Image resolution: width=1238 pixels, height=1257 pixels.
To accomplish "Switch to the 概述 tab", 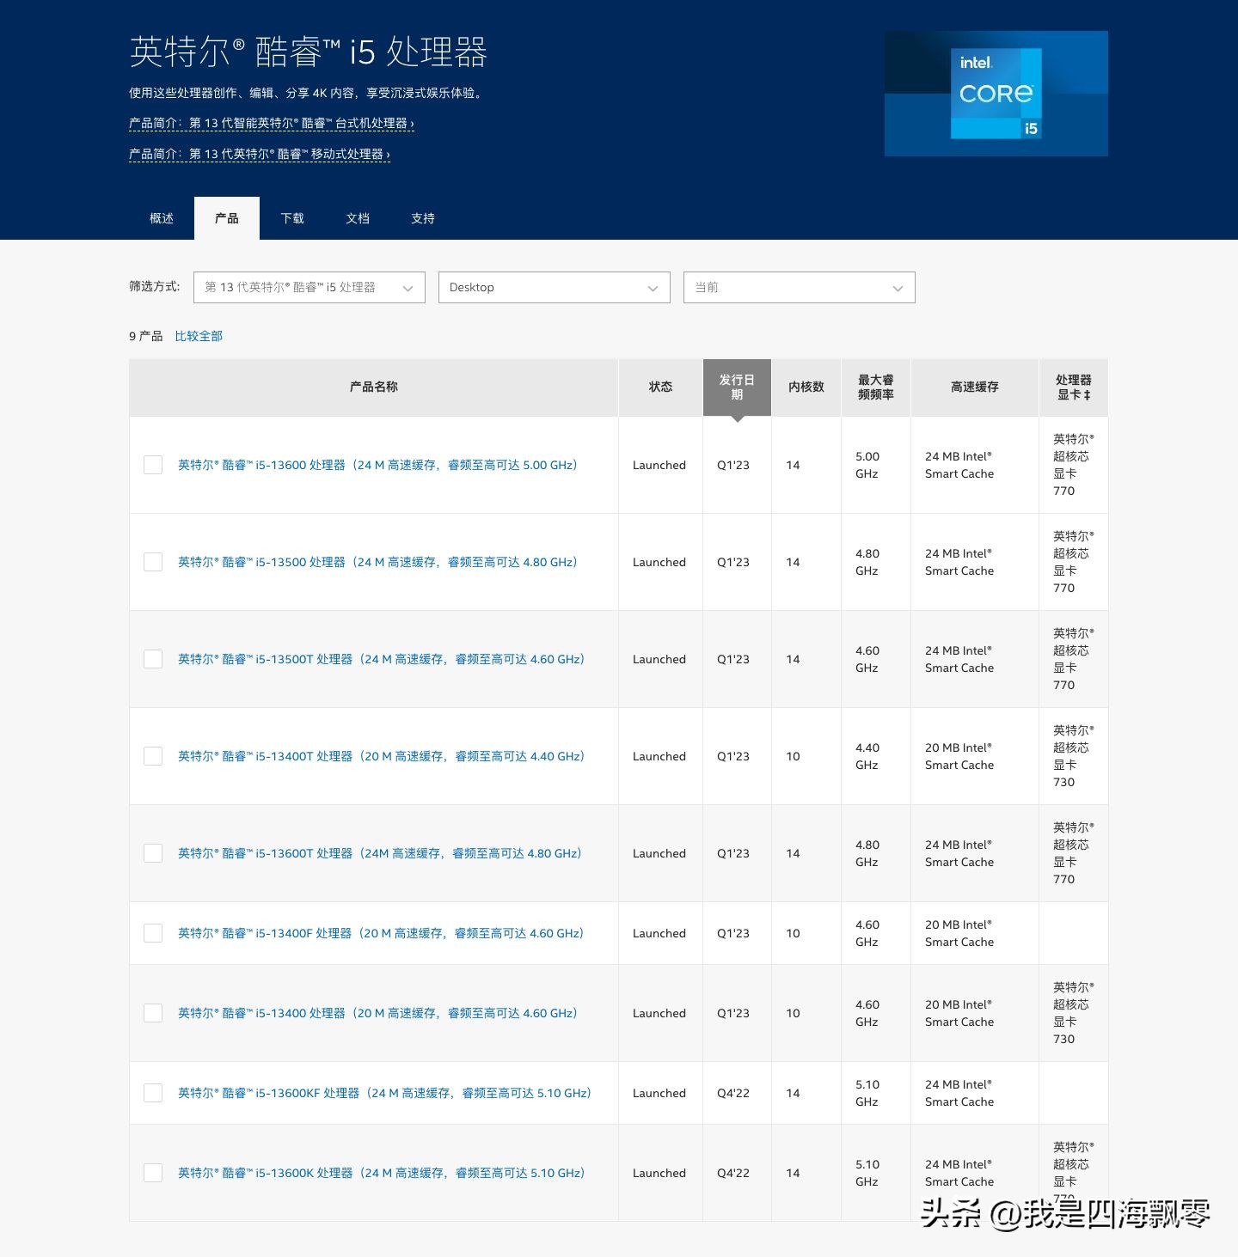I will 161,218.
